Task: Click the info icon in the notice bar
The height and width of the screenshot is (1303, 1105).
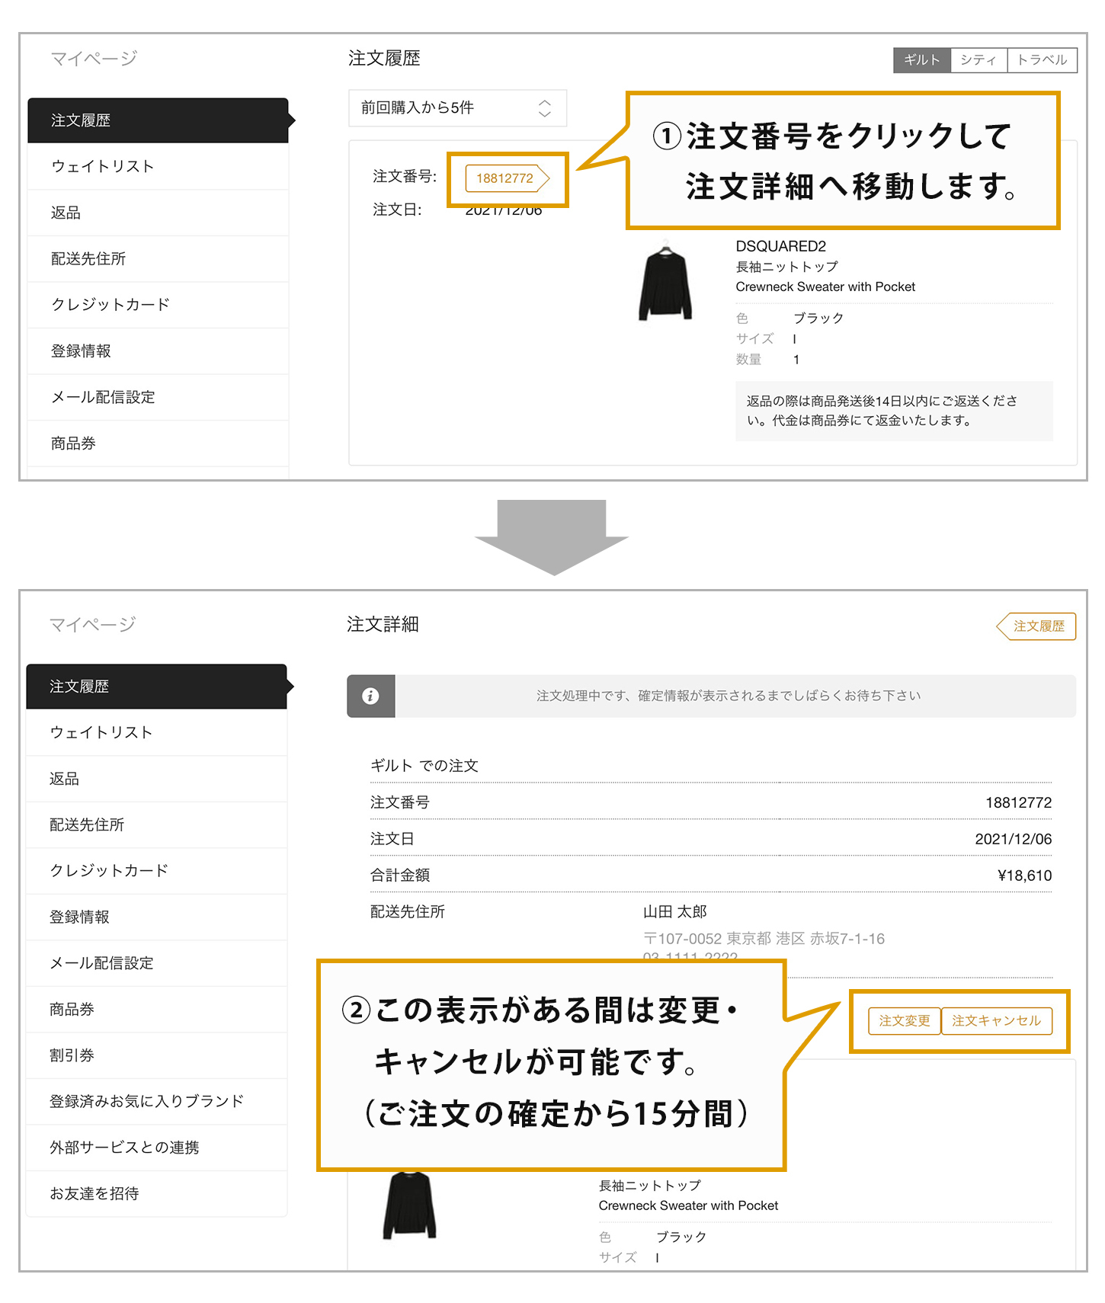Action: coord(370,696)
